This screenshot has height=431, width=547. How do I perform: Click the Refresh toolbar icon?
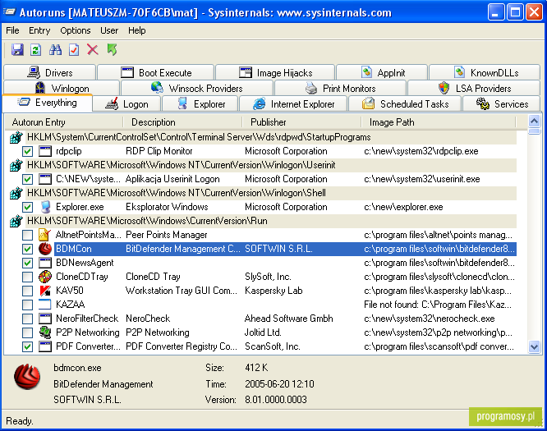click(35, 50)
